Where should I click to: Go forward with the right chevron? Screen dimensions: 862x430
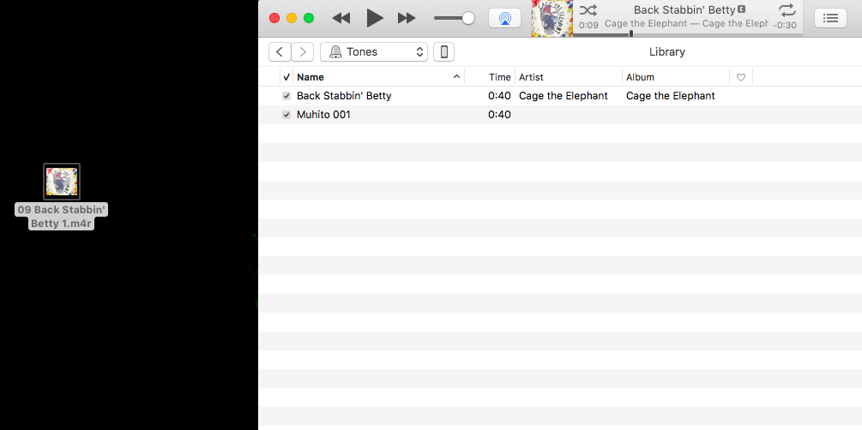coord(303,52)
